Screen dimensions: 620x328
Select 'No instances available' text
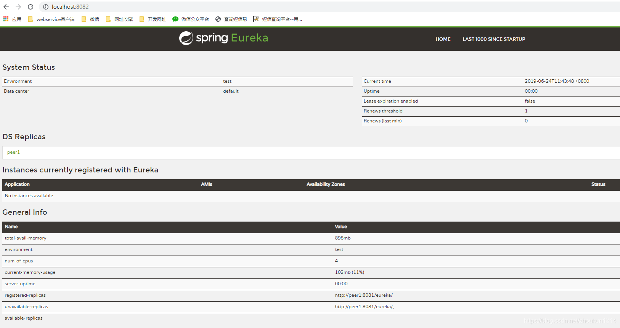(x=29, y=196)
